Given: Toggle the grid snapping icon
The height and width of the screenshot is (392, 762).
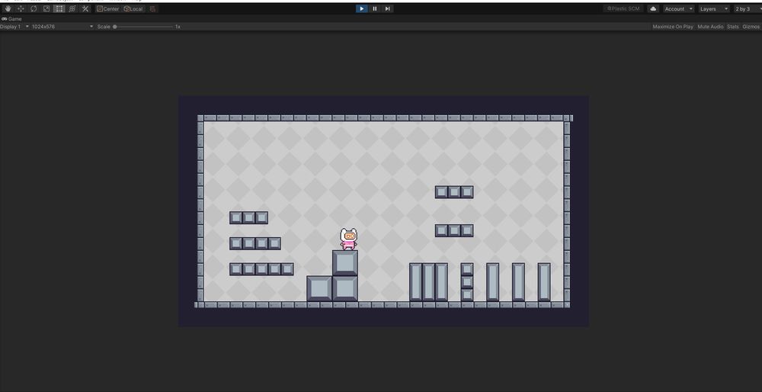Looking at the screenshot, I should [152, 8].
